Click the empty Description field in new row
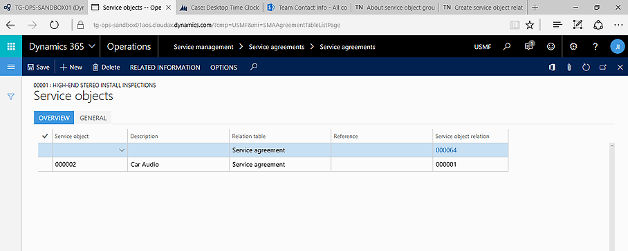This screenshot has height=251, width=628. click(x=178, y=150)
